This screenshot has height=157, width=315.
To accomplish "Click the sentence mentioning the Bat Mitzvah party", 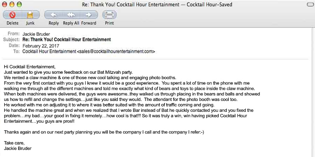I will pos(68,72).
